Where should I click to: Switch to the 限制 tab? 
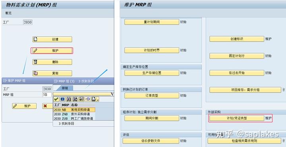(x=65, y=88)
